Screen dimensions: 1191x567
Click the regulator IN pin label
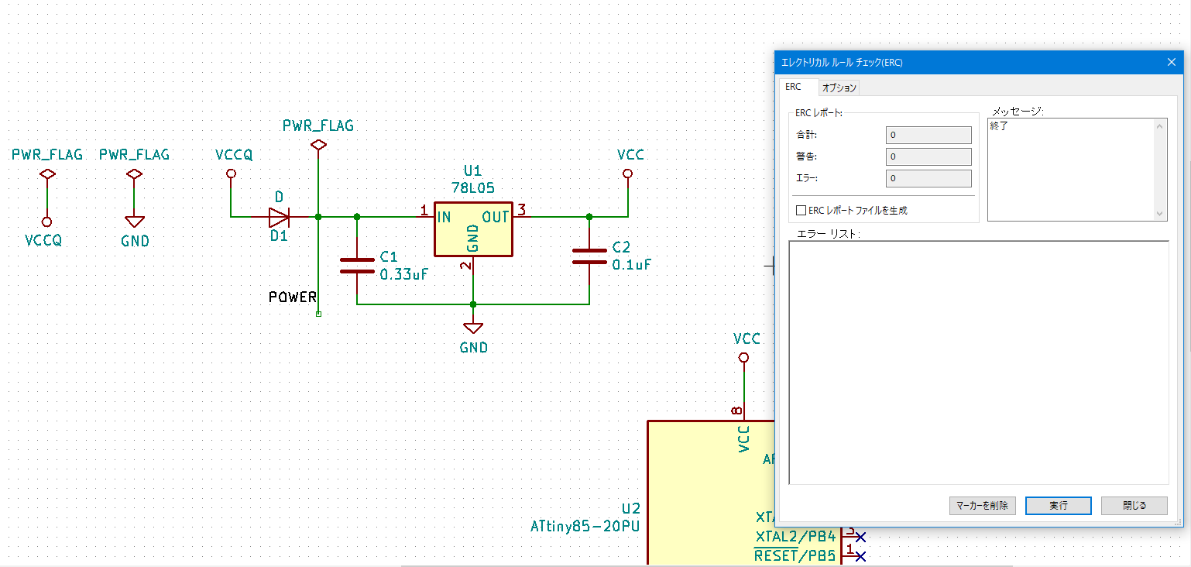coord(444,216)
